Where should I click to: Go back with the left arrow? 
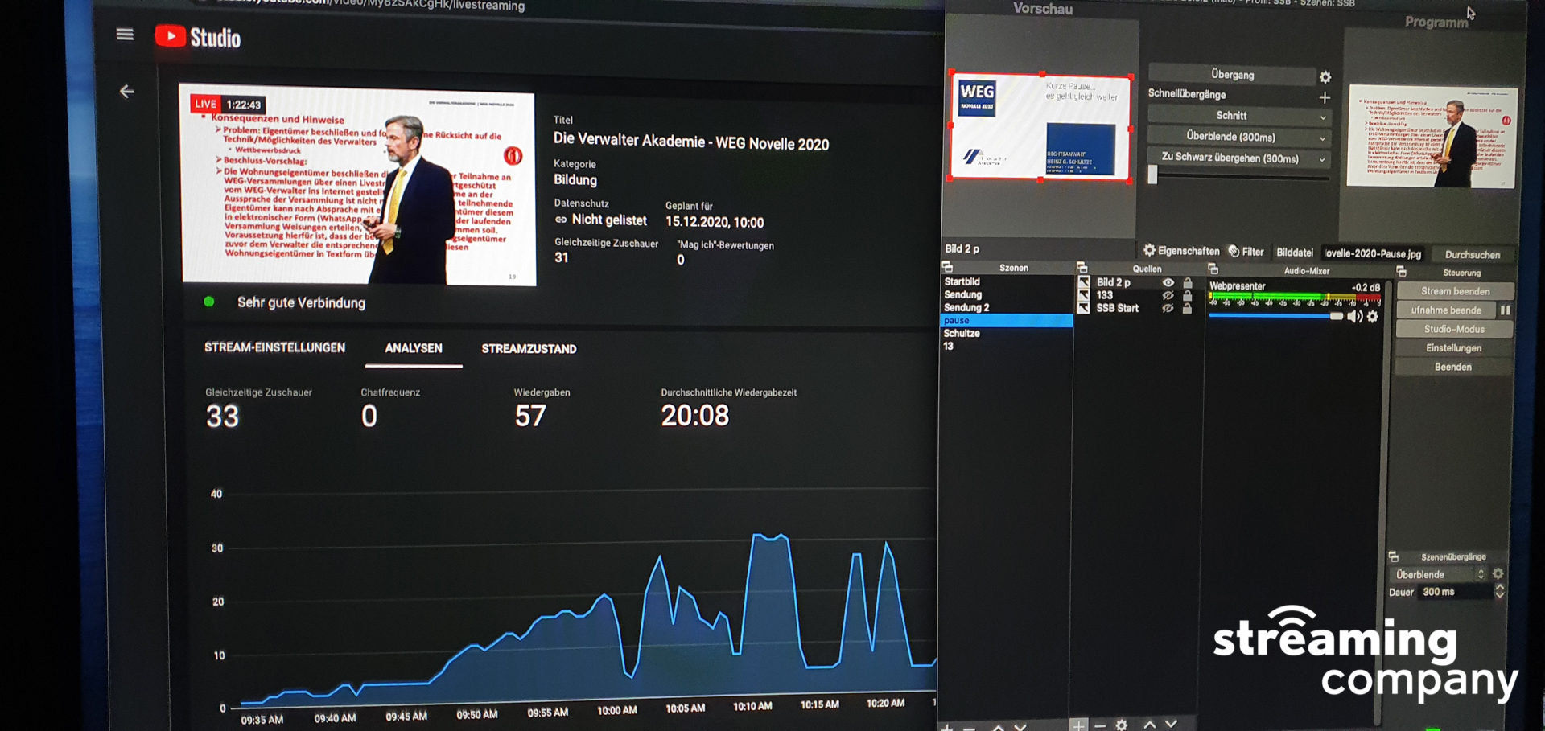127,92
